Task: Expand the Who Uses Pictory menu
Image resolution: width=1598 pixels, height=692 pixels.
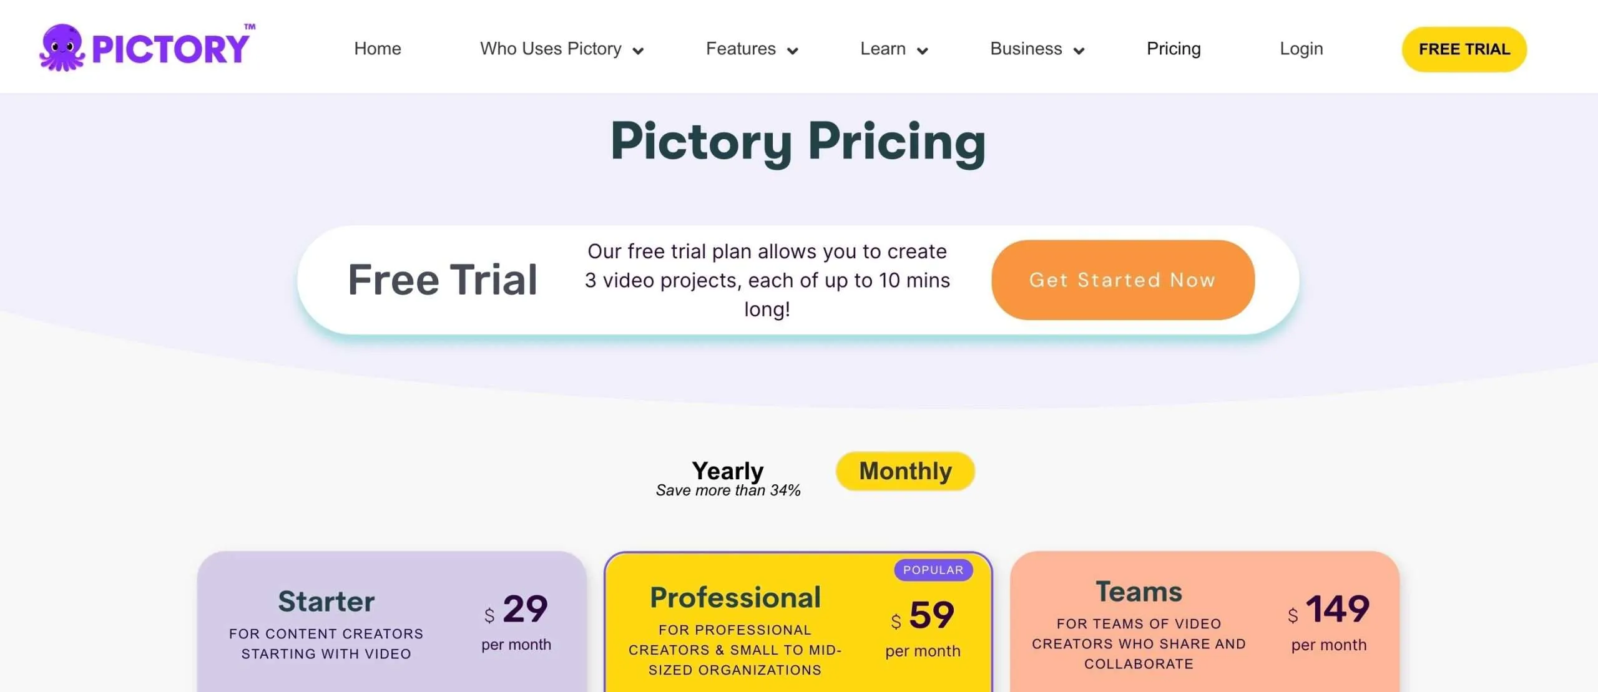Action: coord(561,49)
